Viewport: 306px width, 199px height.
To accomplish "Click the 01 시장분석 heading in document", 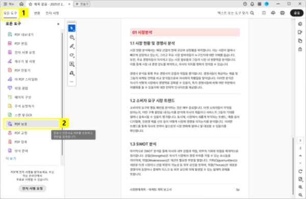I will pos(142,33).
